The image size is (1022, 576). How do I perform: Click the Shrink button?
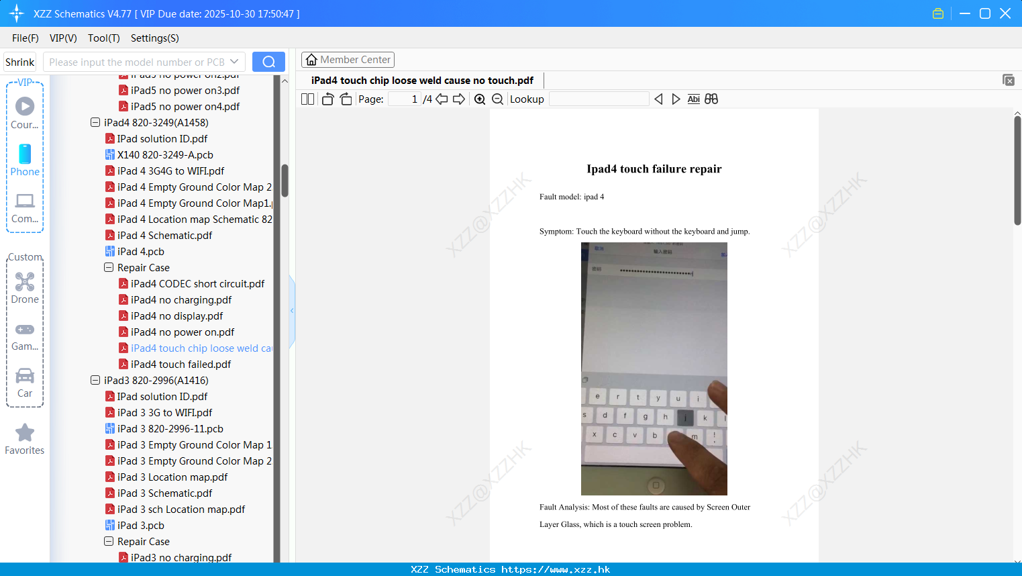(20, 62)
